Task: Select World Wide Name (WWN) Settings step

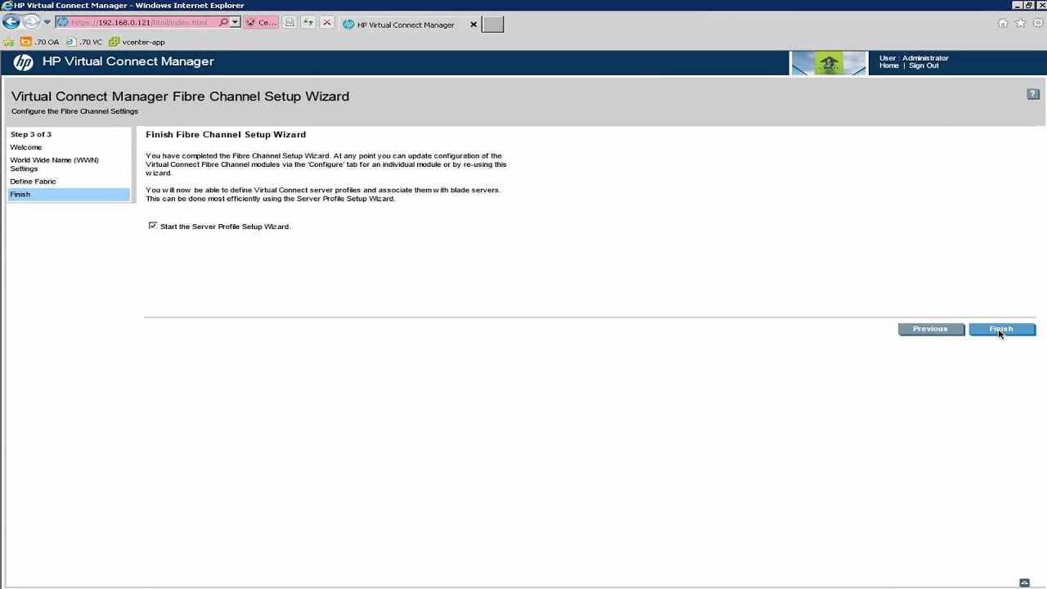Action: click(x=54, y=164)
